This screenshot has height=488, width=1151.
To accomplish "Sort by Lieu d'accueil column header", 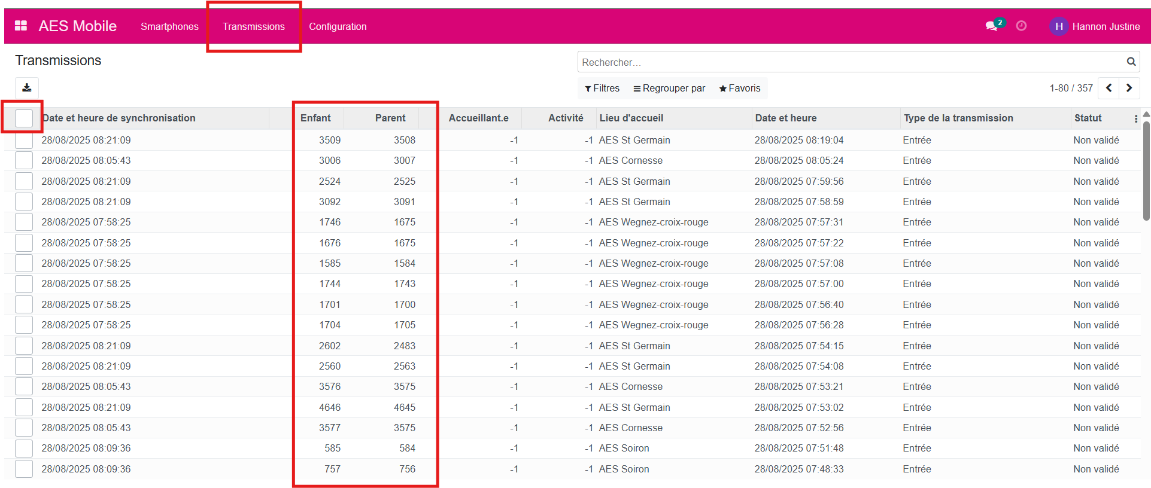I will 631,118.
